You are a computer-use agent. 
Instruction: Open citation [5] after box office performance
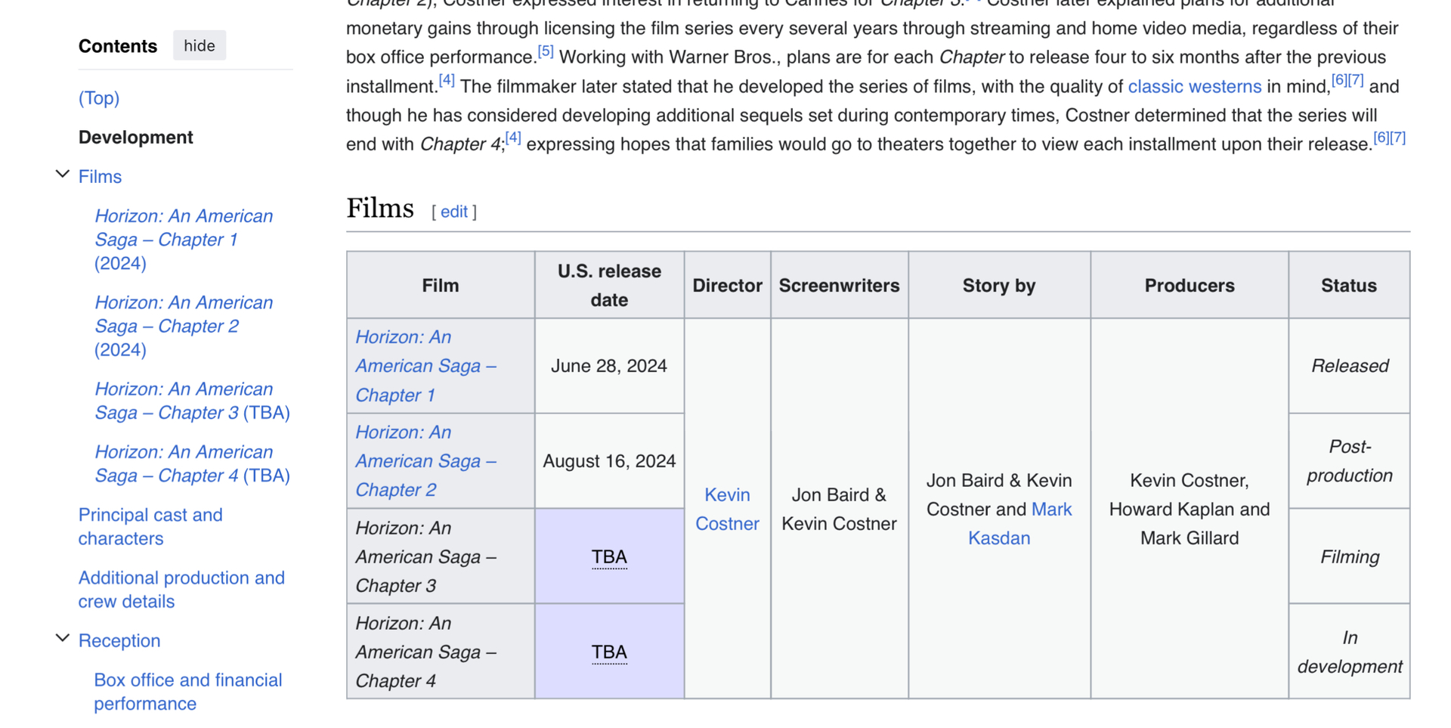pos(546,51)
